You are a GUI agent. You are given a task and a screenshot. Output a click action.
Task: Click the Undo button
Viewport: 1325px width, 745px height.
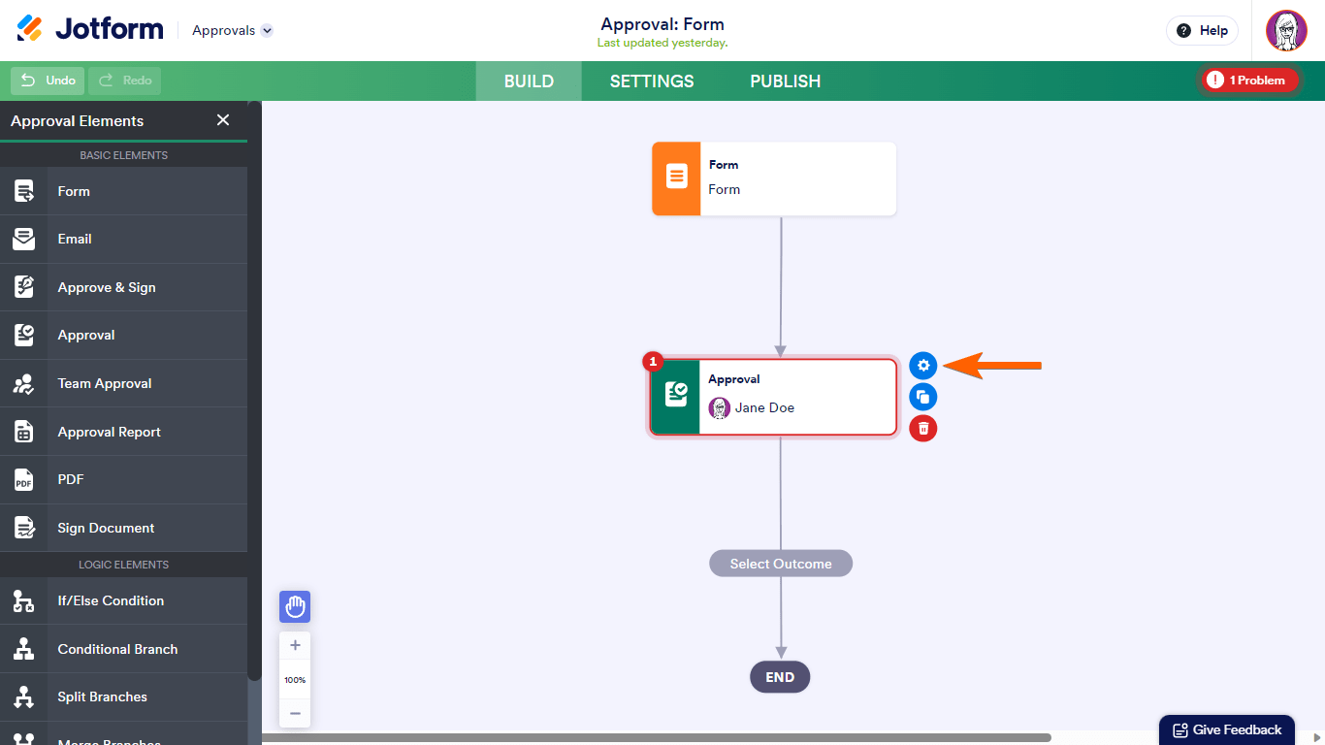(x=48, y=81)
